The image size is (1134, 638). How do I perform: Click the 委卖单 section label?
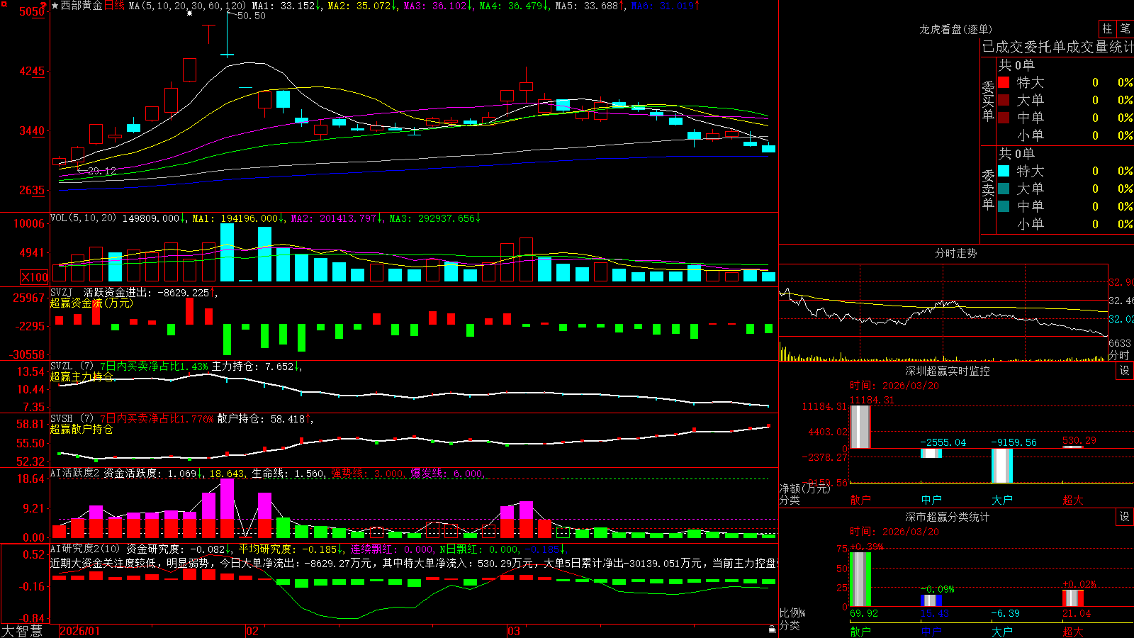[x=988, y=189]
